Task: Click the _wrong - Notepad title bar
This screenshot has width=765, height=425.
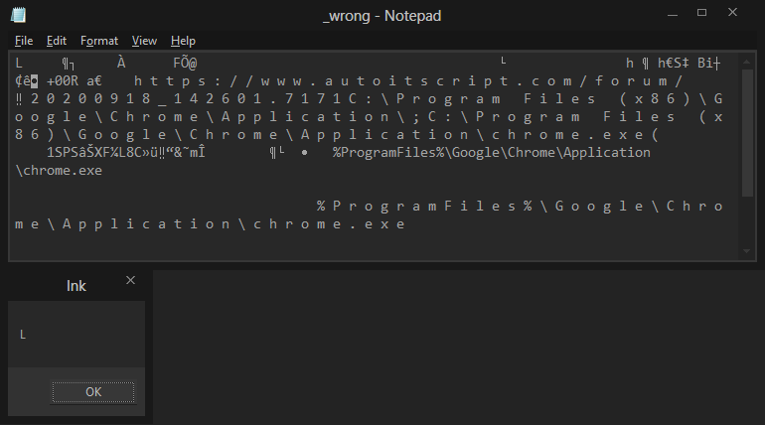Action: pos(382,16)
